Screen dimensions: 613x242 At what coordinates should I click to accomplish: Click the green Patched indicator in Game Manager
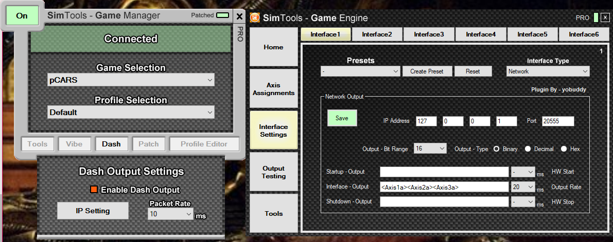(222, 15)
